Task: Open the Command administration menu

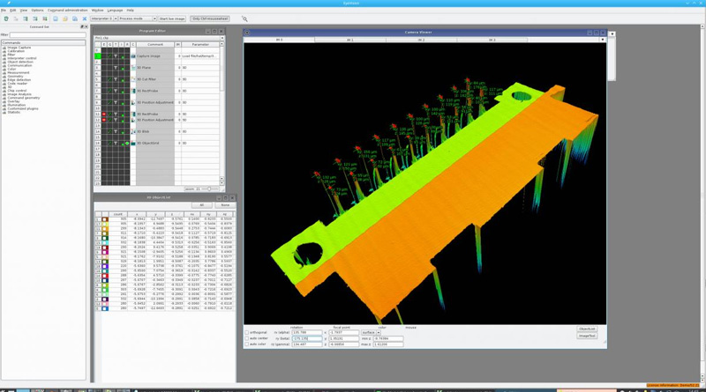Action: (x=67, y=10)
